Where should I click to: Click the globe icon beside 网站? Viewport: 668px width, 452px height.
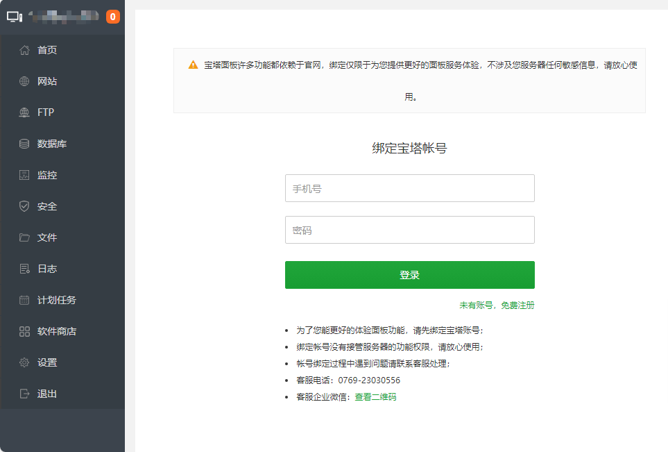[x=24, y=81]
